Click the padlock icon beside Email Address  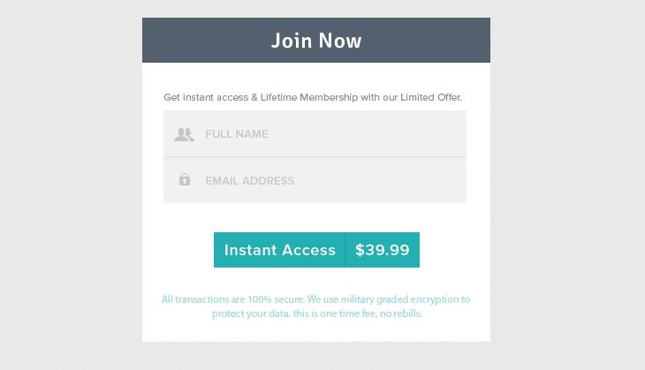(x=185, y=179)
